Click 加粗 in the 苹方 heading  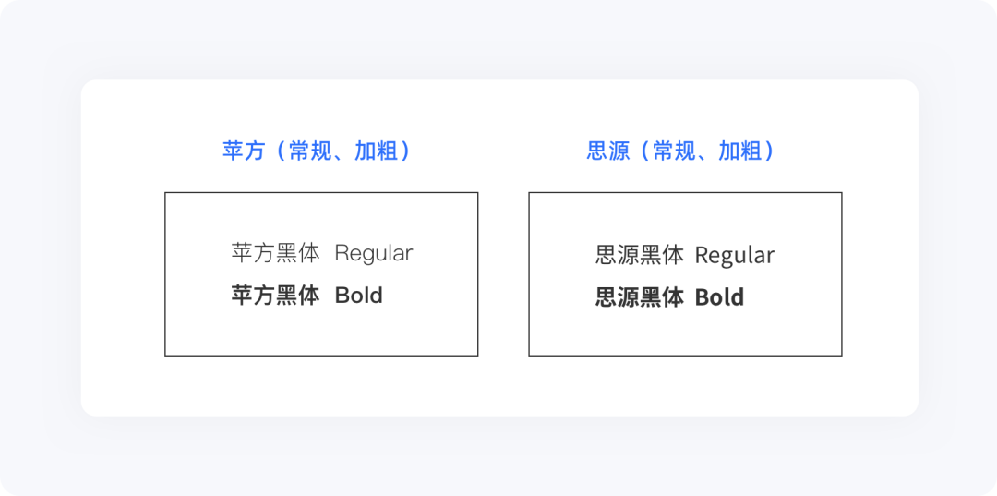376,151
